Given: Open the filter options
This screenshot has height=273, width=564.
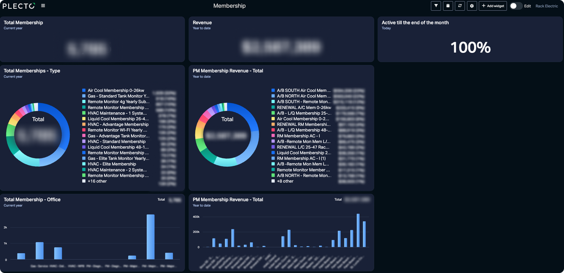Looking at the screenshot, I should pyautogui.click(x=436, y=6).
